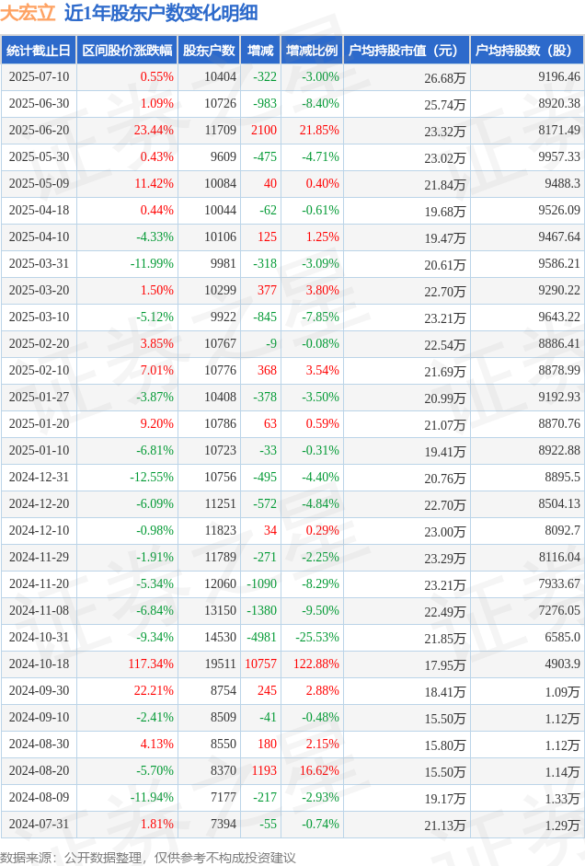This screenshot has width=585, height=866.
Task: Select the 2025-07-10 date cell
Action: (x=40, y=76)
